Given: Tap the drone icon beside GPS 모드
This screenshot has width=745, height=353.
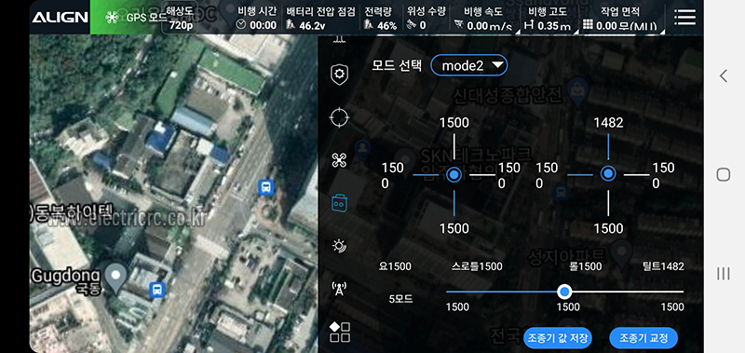Looking at the screenshot, I should [113, 18].
